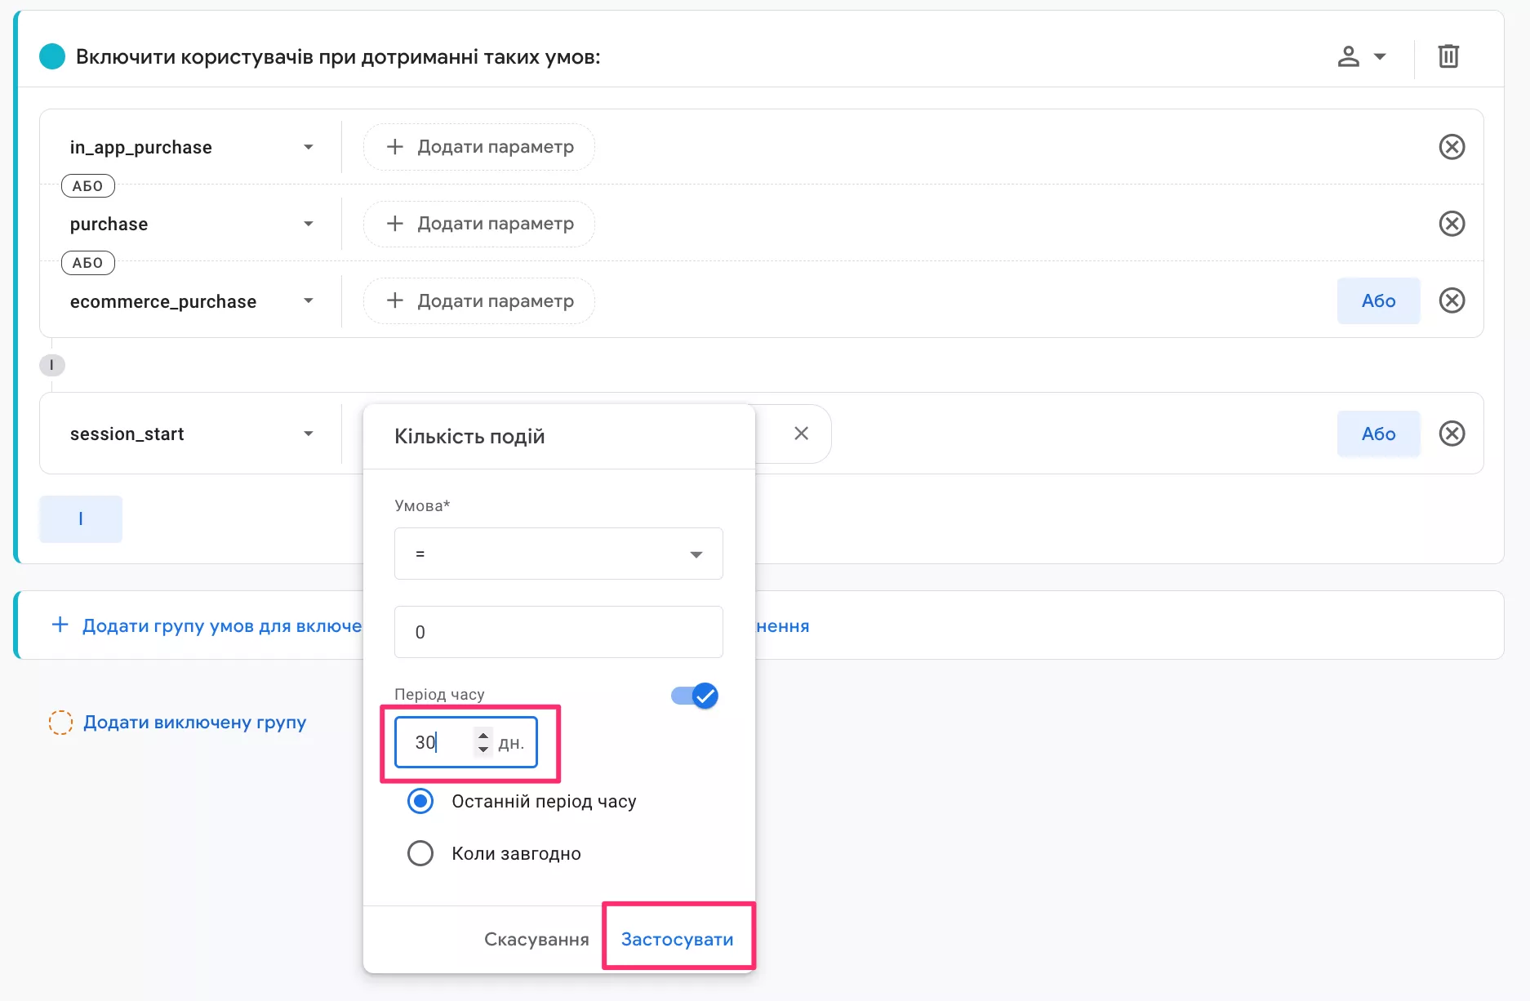
Task: Click Застосувати to apply settings
Action: (x=677, y=939)
